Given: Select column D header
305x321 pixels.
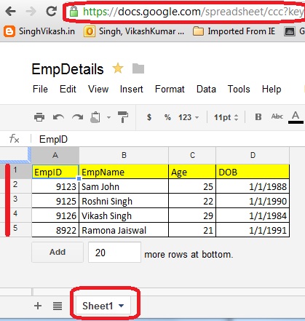Looking at the screenshot, I should 253,155.
